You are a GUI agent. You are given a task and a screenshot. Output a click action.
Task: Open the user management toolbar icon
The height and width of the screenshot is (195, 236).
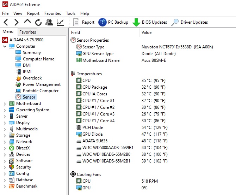click(x=49, y=22)
